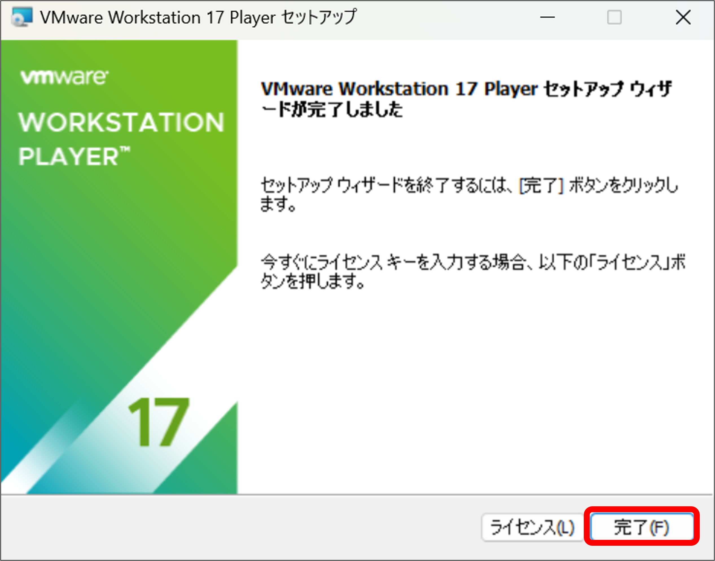Close the setup wizard window

point(683,17)
